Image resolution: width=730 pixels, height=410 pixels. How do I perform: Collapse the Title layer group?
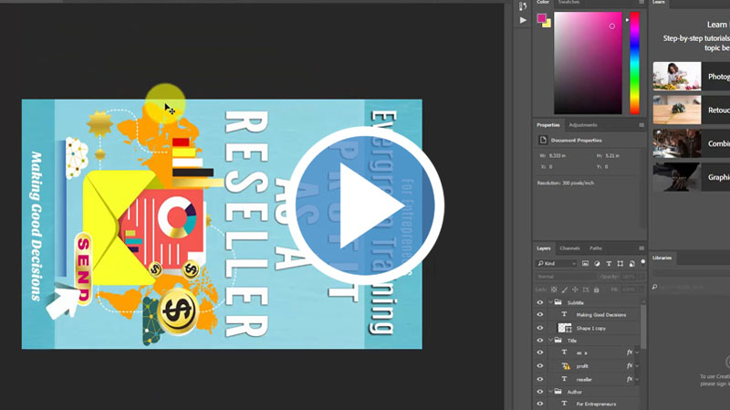tap(550, 341)
